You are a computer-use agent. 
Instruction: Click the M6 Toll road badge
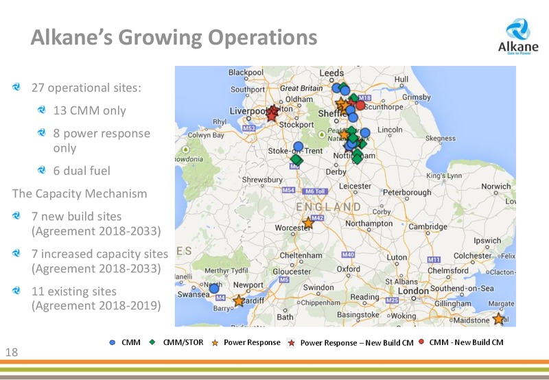point(315,191)
